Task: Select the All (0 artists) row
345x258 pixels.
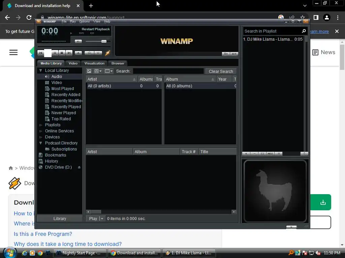Action: 124,86
